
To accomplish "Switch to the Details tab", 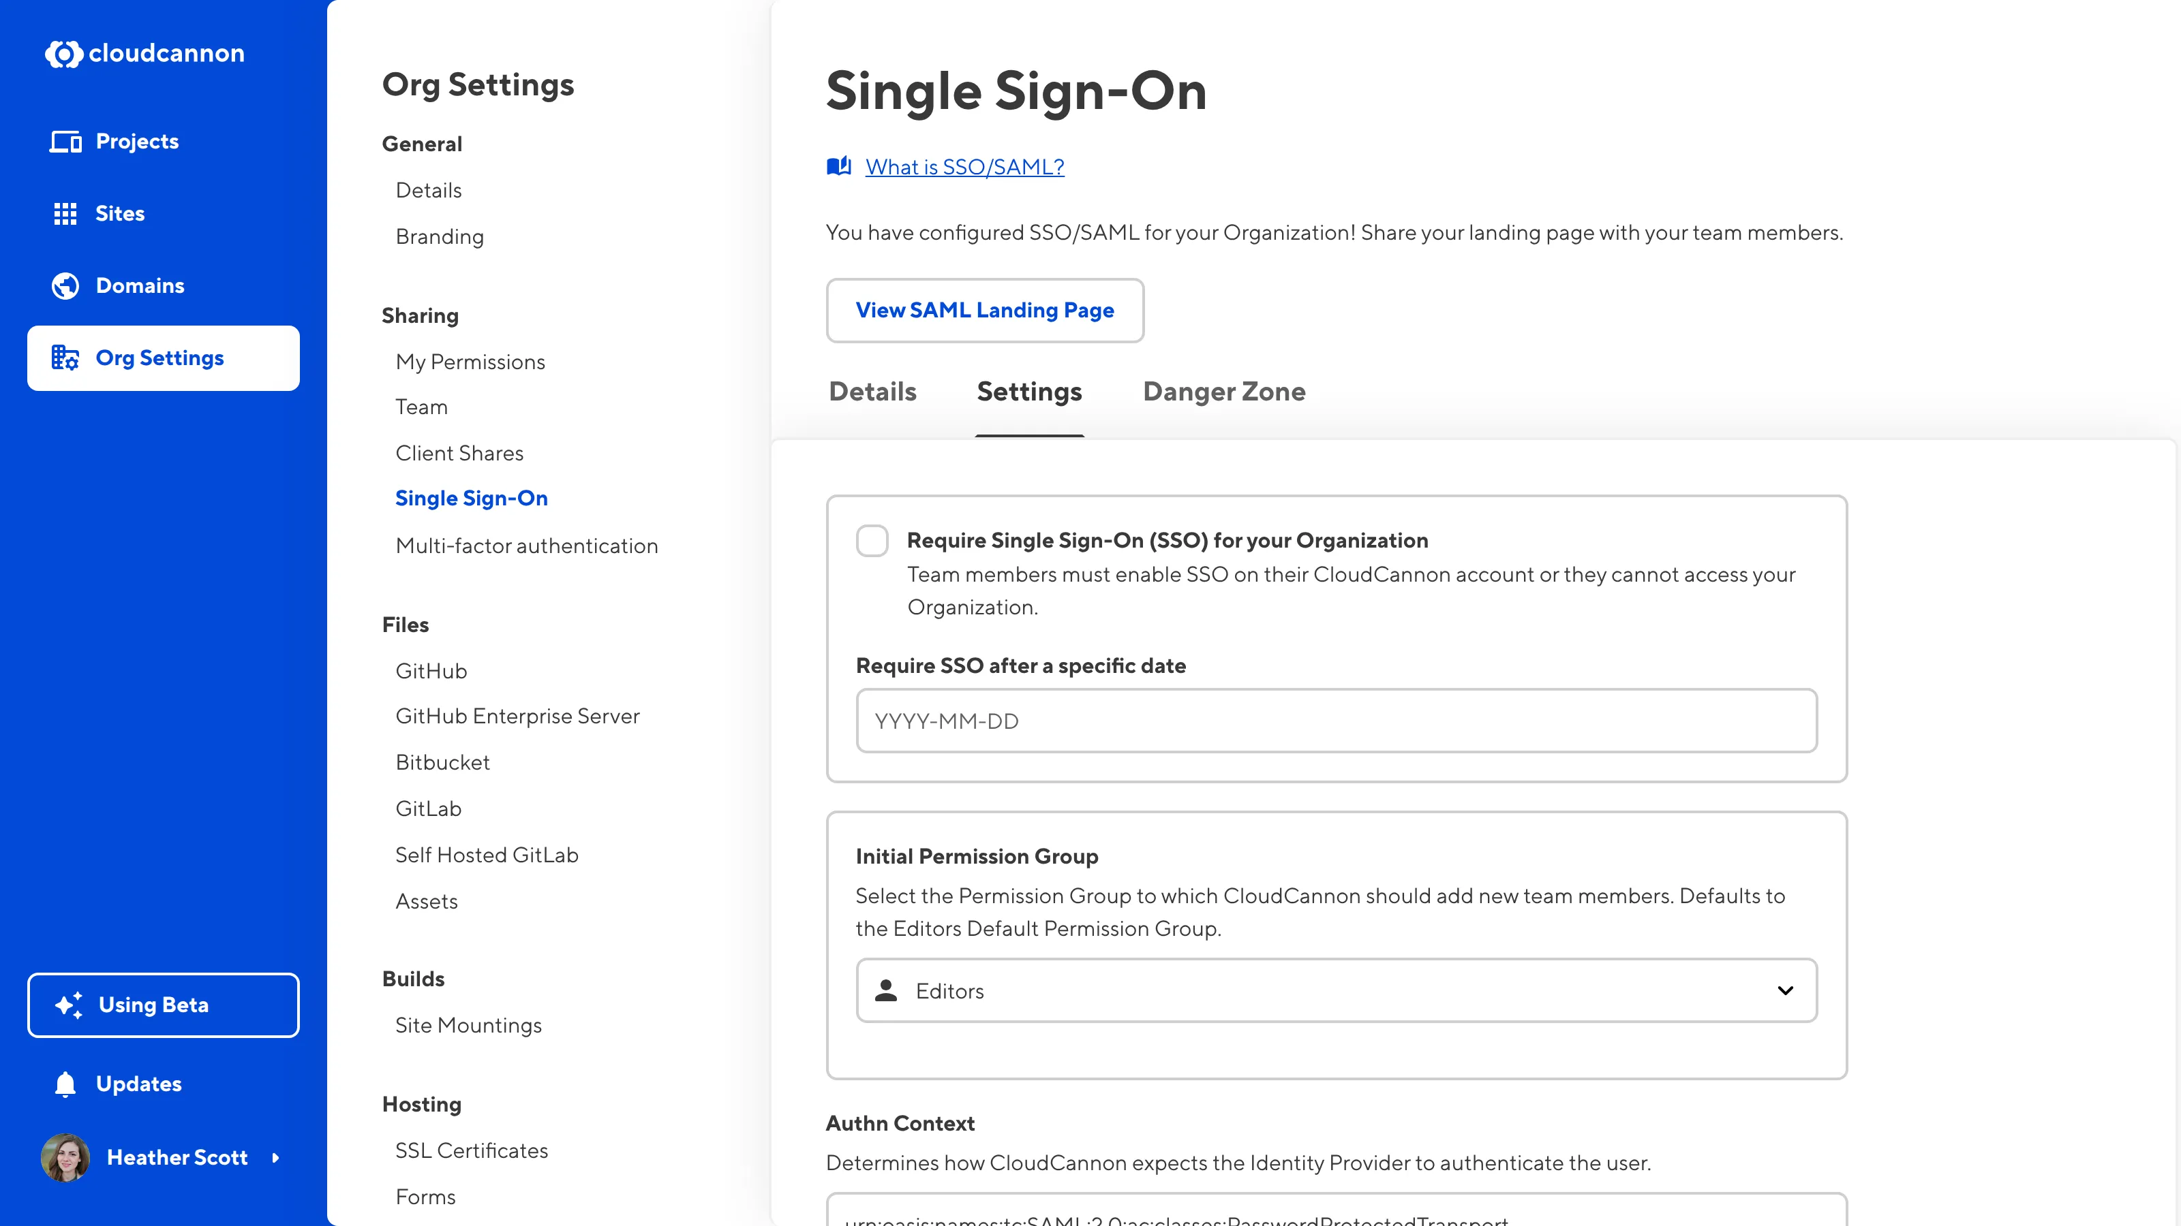I will pos(872,392).
